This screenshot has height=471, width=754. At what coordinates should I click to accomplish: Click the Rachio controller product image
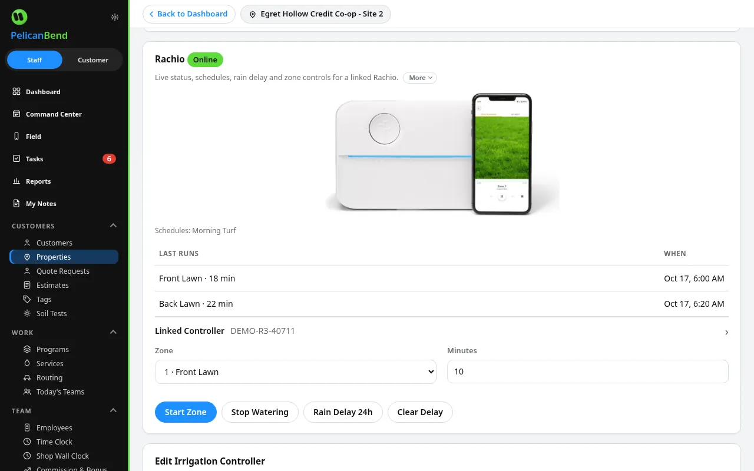(442, 154)
